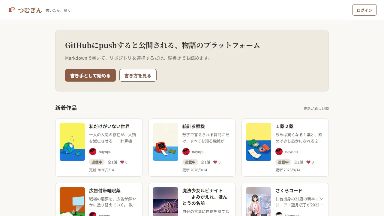
Task: Click 連載中 badge on 統計参照機 card
Action: [190, 162]
